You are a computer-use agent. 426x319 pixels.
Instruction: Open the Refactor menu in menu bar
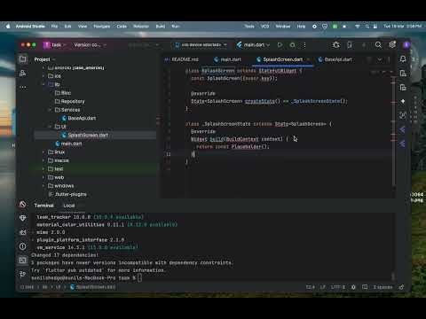pyautogui.click(x=141, y=27)
